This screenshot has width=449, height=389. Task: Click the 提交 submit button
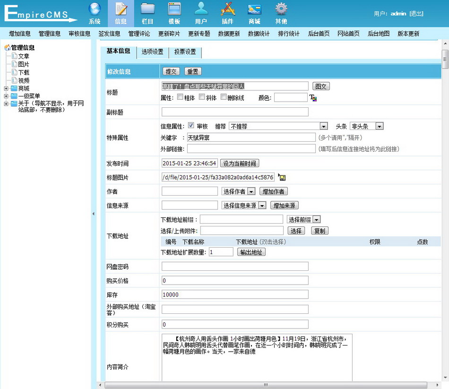pyautogui.click(x=171, y=71)
